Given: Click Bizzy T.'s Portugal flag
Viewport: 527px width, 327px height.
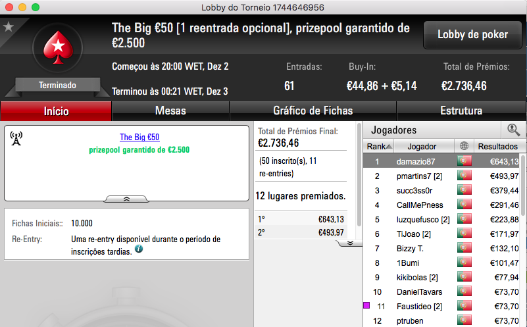Looking at the screenshot, I should coord(464,248).
